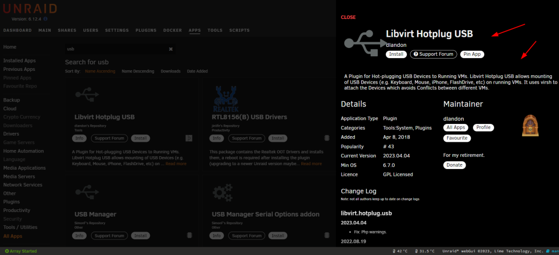Open maintainer Profile

pyautogui.click(x=484, y=127)
